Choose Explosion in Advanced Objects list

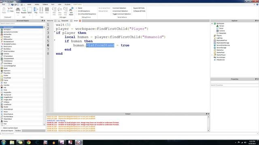click(x=7, y=71)
